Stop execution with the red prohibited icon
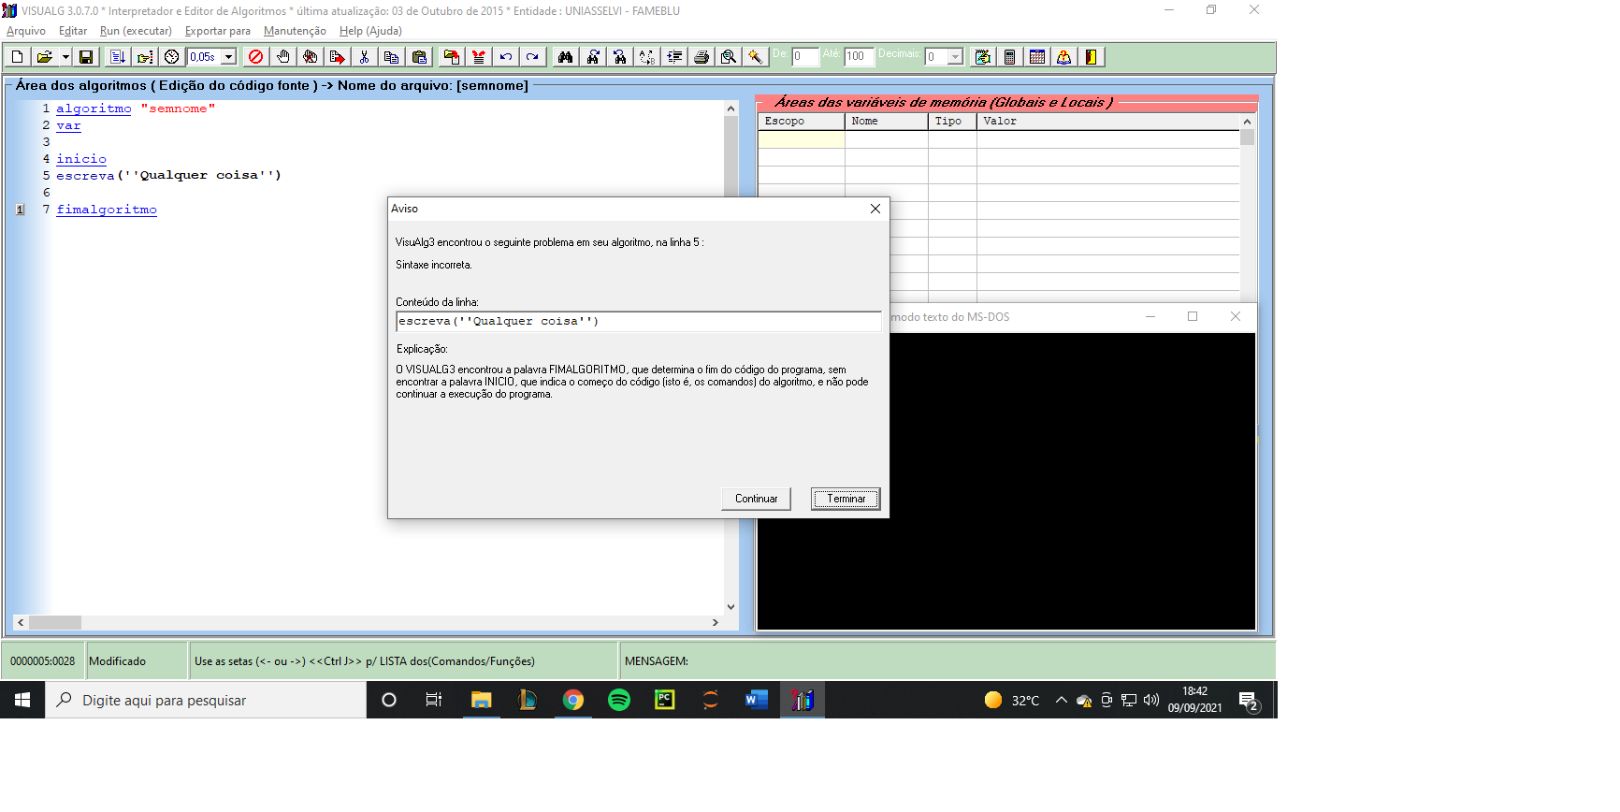1620x812 pixels. point(255,57)
